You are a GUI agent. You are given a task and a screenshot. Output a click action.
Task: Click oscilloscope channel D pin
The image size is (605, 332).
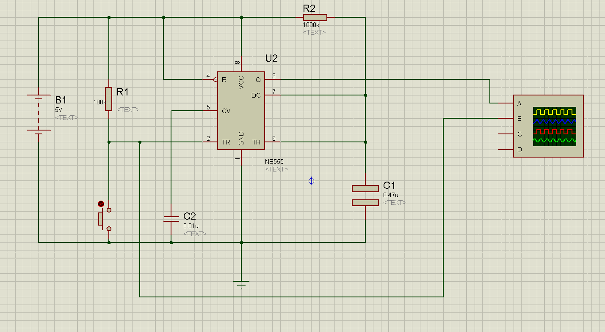[x=506, y=150]
